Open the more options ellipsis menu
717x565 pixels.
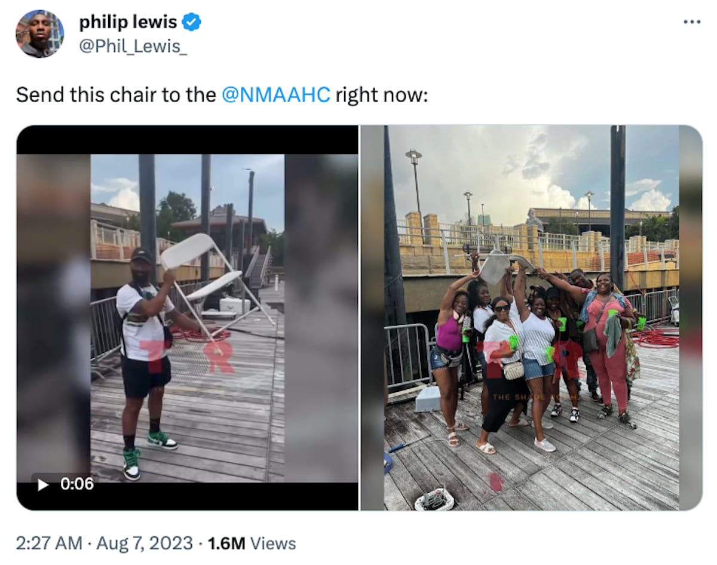691,22
